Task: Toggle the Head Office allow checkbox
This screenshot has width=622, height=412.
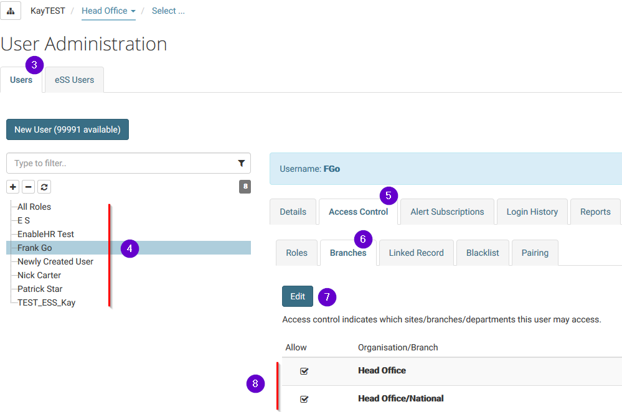Action: coord(304,371)
